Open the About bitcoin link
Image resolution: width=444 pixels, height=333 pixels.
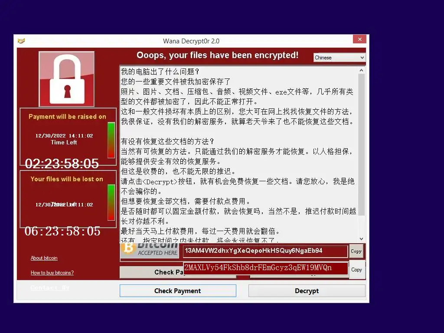pyautogui.click(x=44, y=258)
